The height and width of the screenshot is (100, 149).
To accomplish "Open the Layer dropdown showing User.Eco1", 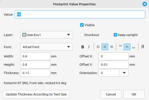I will [46, 35].
